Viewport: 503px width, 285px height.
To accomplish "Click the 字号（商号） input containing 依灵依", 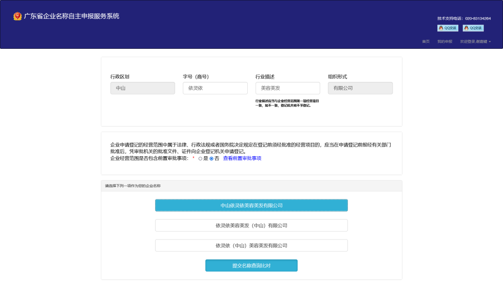I will (215, 88).
